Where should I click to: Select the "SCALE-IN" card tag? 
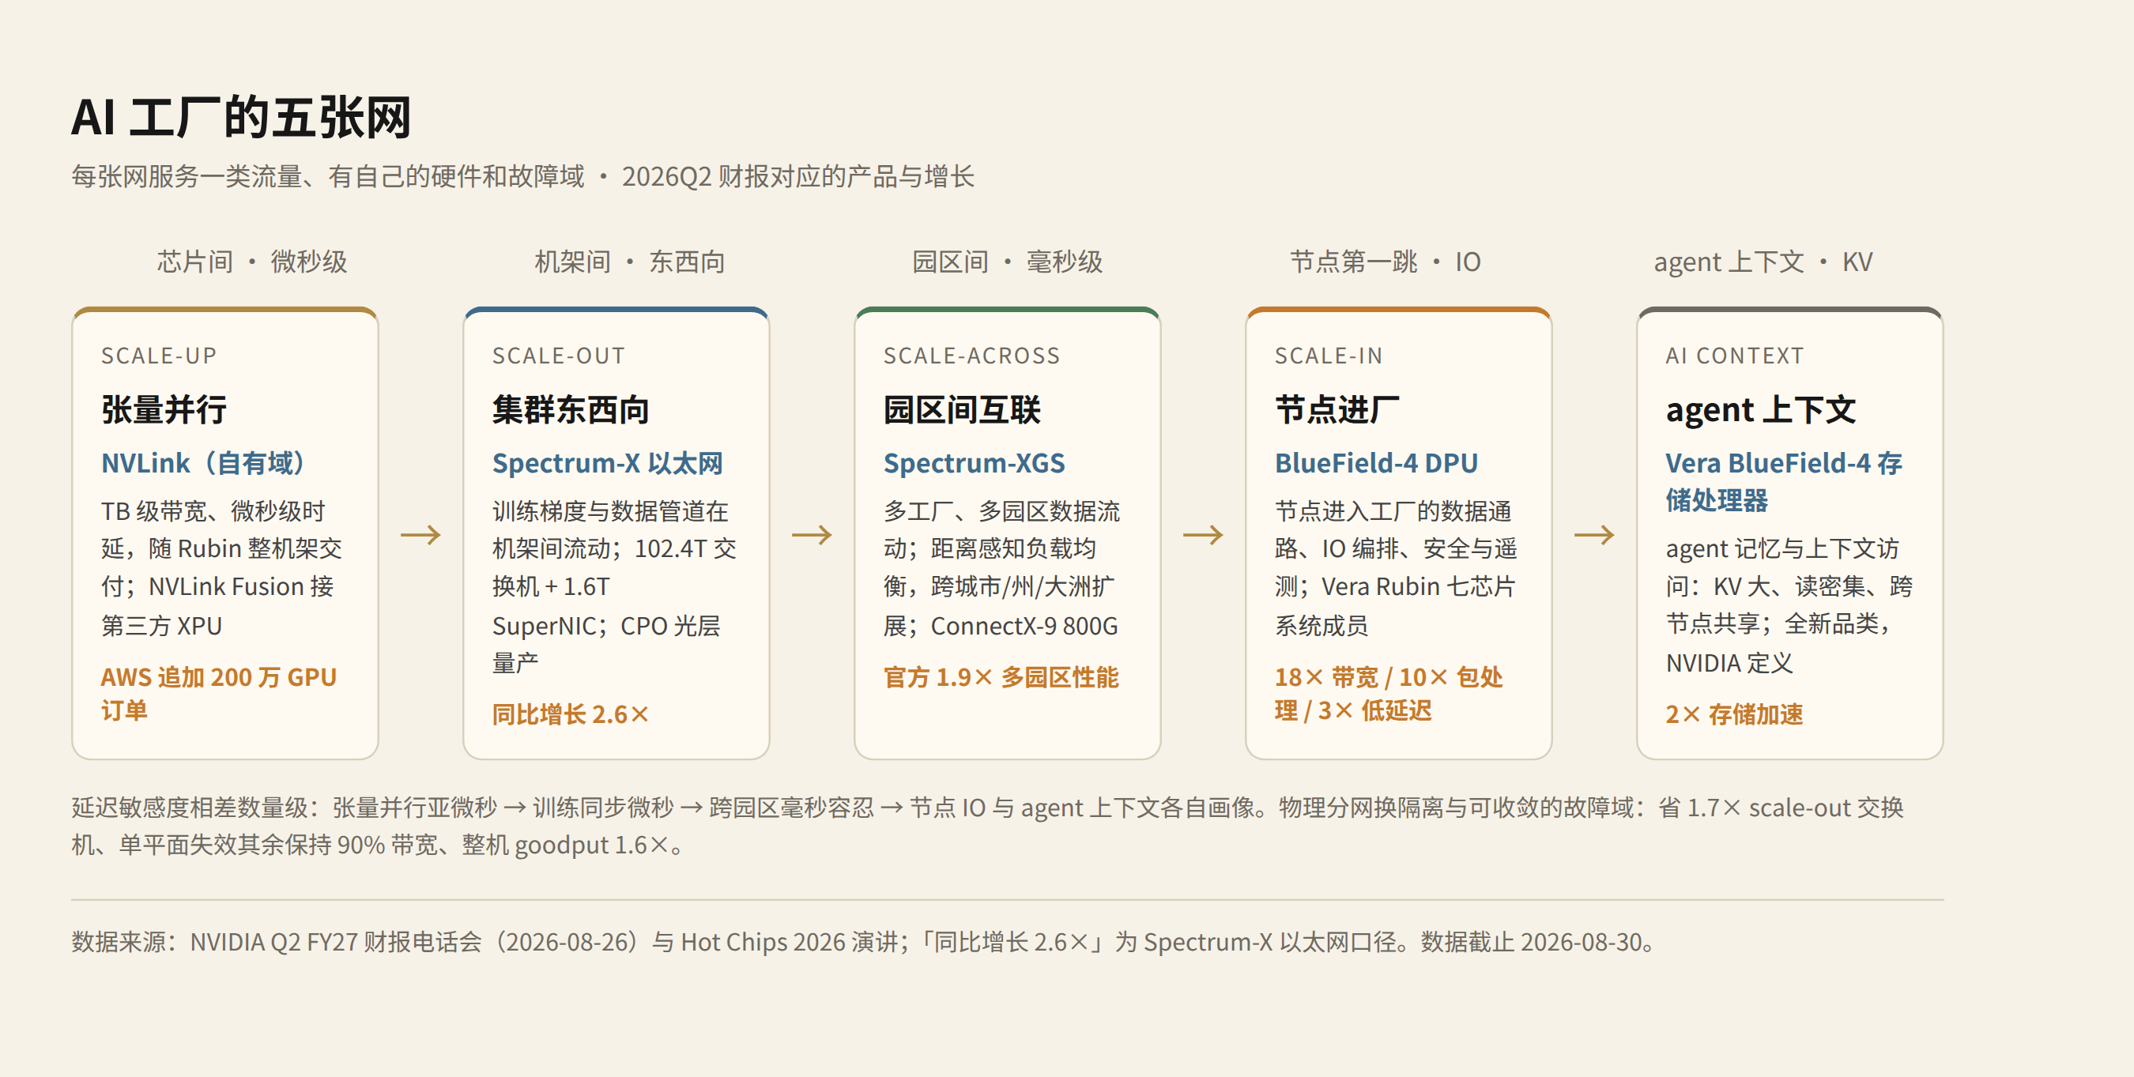(1329, 356)
